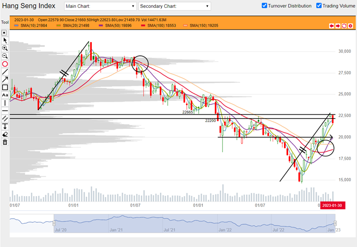This screenshot has height=247, width=357.
Task: Click the Tool label above toolbar
Action: (5, 22)
